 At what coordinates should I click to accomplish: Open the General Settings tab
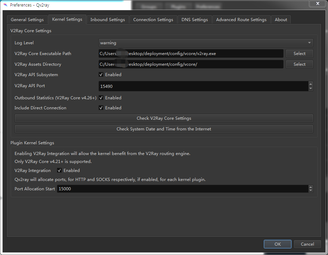tap(27, 20)
